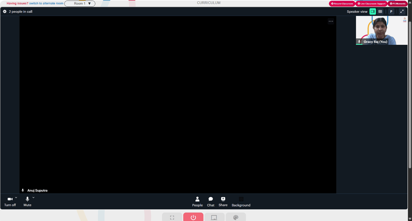Click mic icon beside Anuj Suputra
Viewport: 412px width, 221px height.
click(x=23, y=190)
